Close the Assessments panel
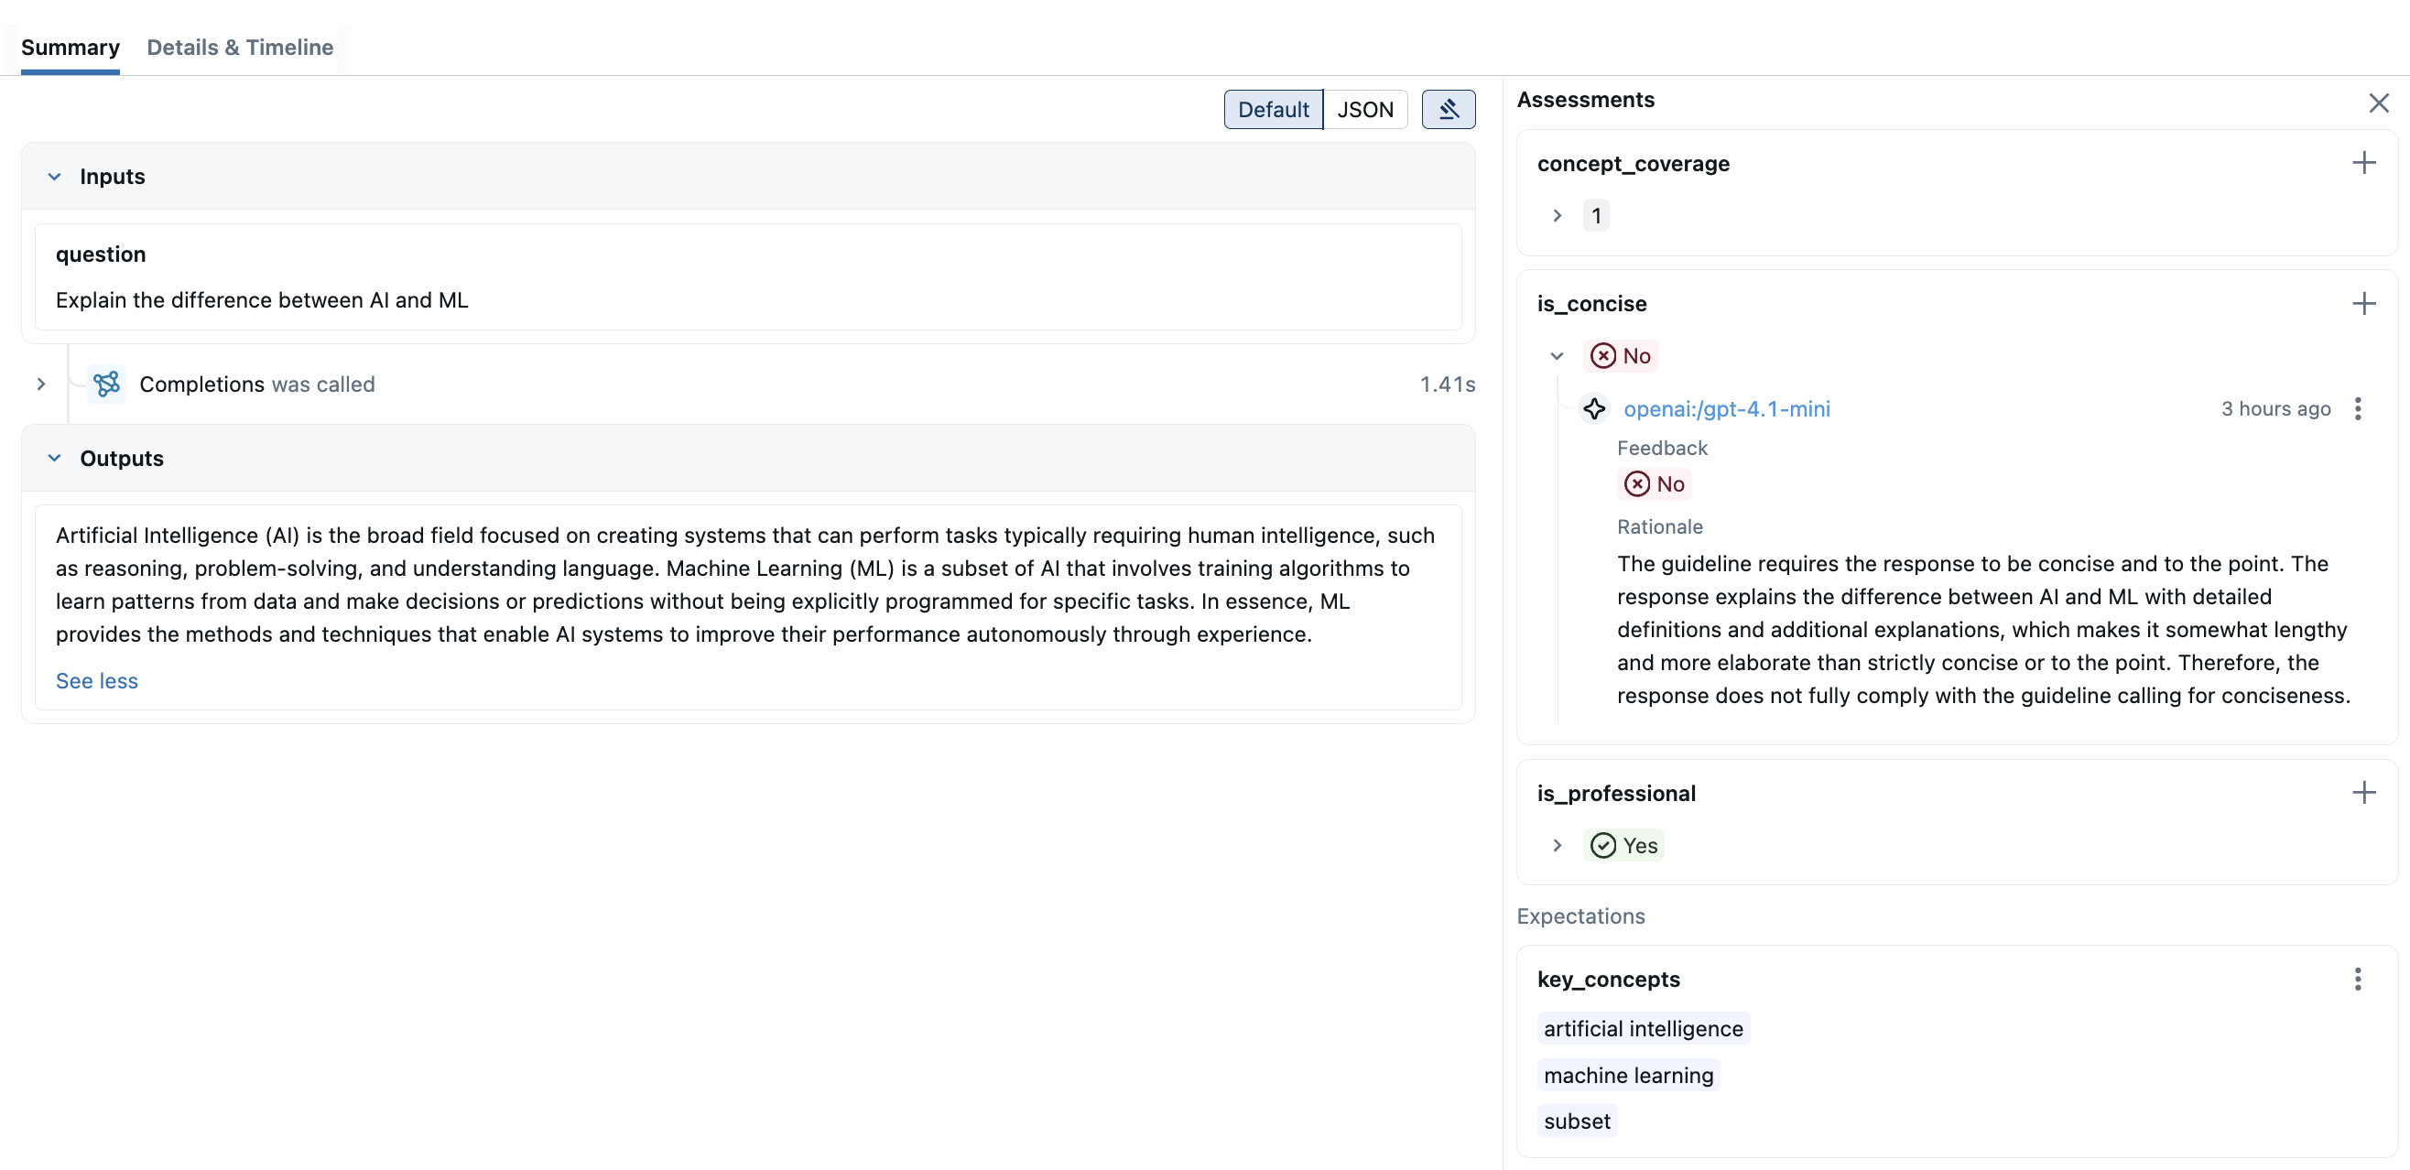This screenshot has width=2410, height=1170. tap(2378, 102)
